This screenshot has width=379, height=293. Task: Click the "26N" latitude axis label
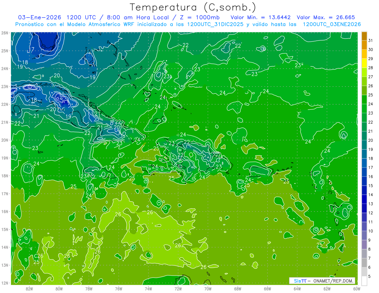[x=5, y=33]
